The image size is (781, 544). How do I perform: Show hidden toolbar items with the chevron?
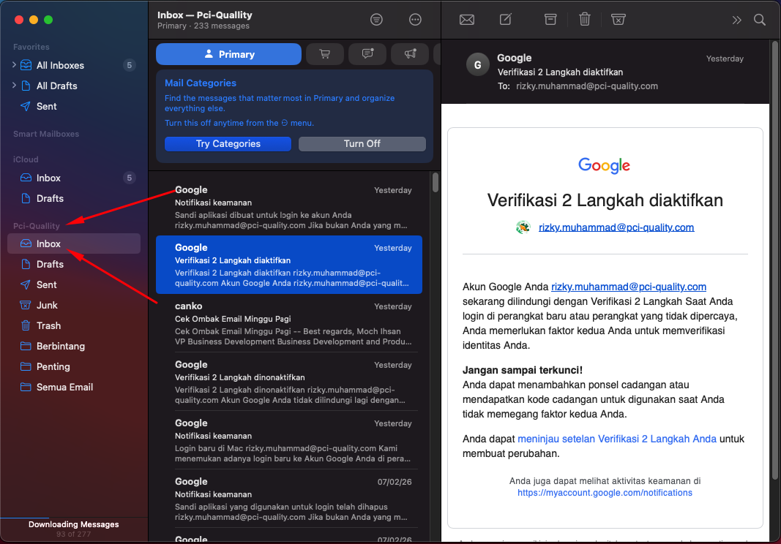point(736,20)
